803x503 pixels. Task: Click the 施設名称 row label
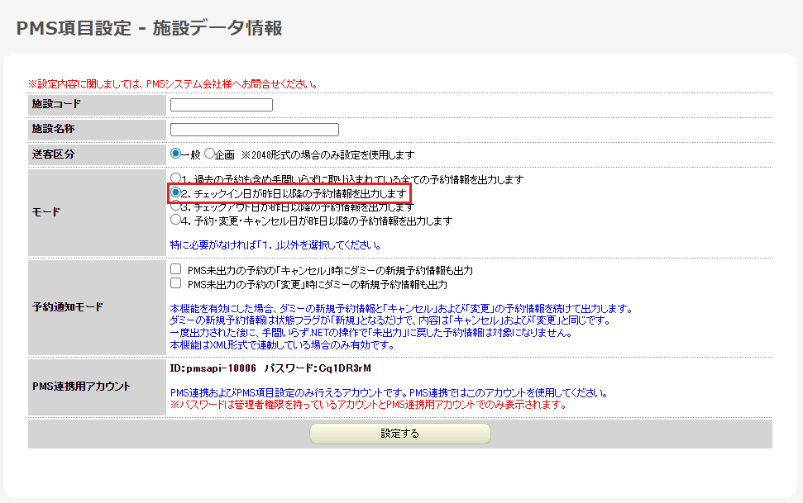[54, 129]
